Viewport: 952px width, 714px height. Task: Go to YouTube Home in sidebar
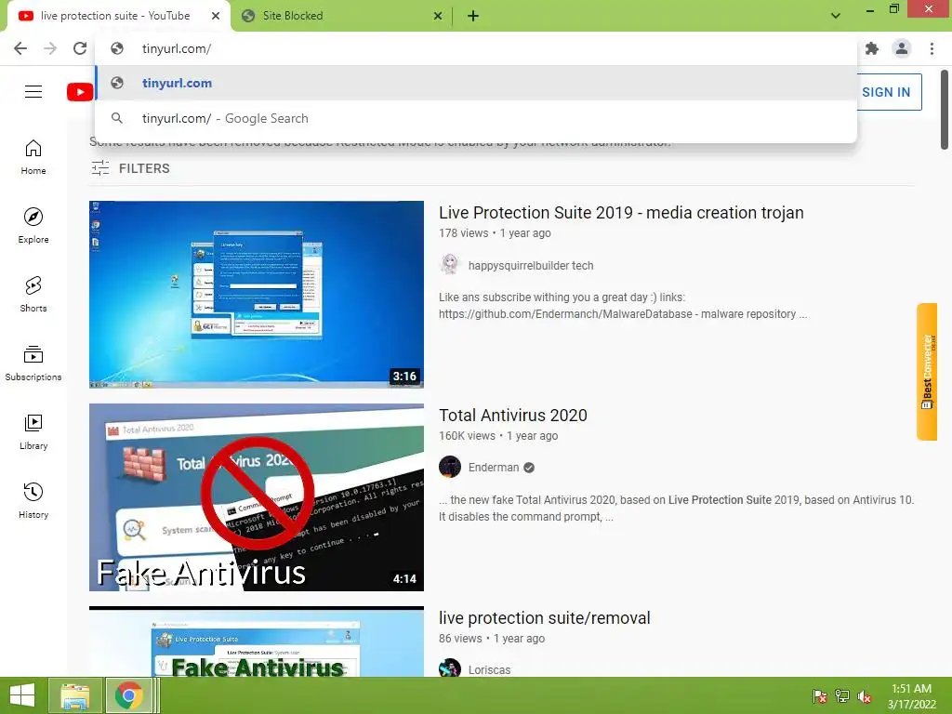[33, 156]
